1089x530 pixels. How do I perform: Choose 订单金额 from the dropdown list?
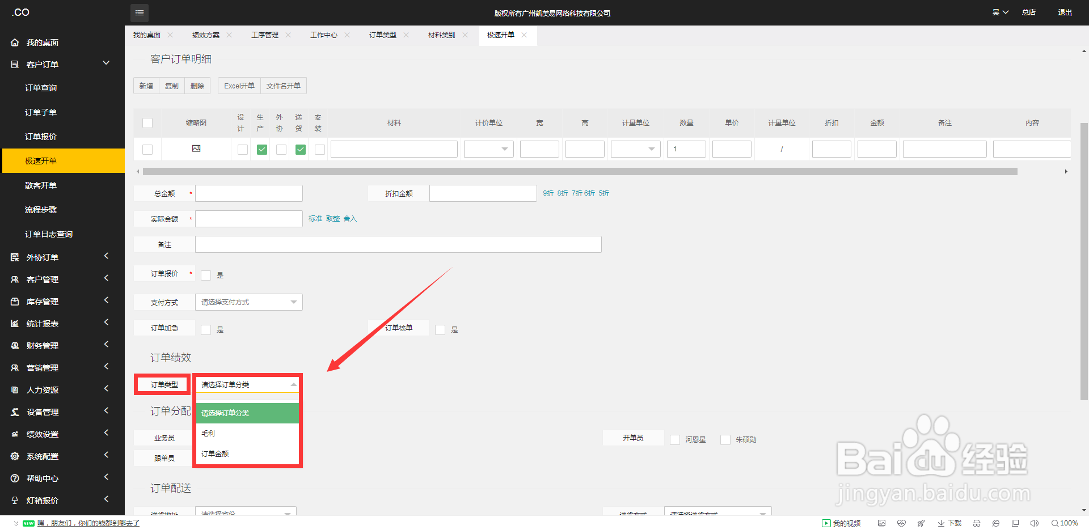click(247, 453)
